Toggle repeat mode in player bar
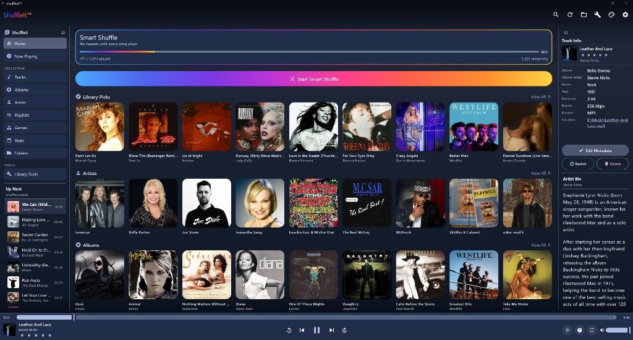 [x=592, y=330]
